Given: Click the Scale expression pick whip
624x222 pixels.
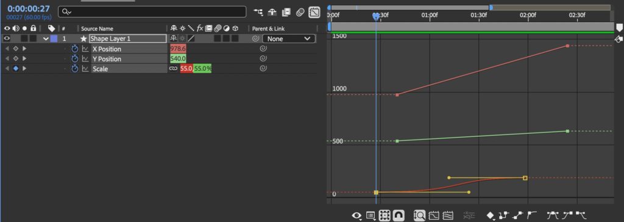Looking at the screenshot, I should (263, 68).
